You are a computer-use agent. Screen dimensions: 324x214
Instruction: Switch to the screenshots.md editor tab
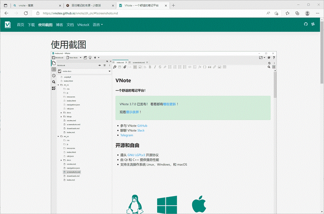[139, 62]
